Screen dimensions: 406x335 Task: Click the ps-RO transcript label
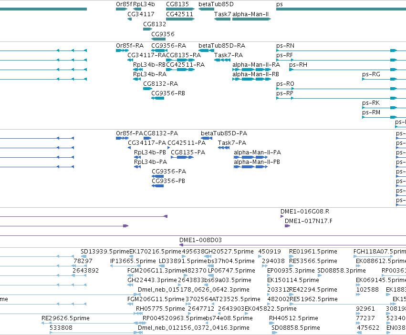[285, 84]
